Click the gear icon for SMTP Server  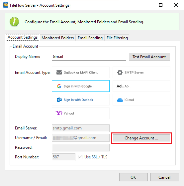tap(120, 73)
